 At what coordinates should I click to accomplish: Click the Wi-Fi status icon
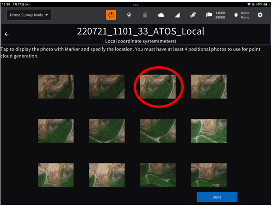(249, 4)
